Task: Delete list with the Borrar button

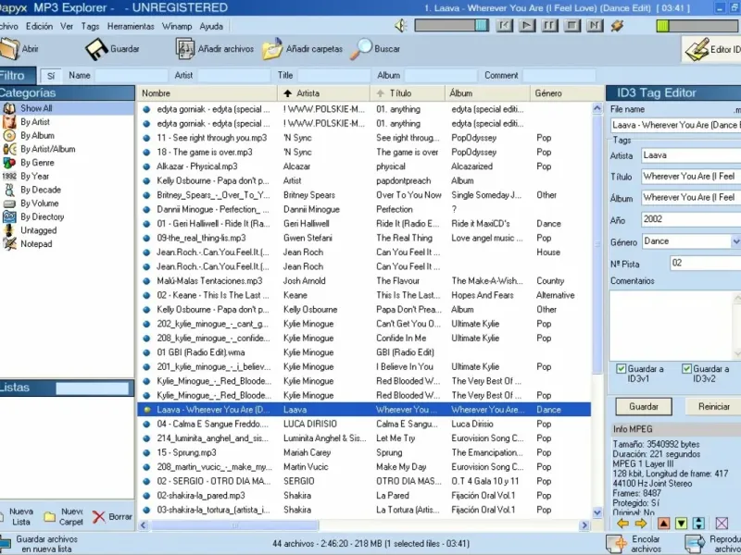Action: click(x=112, y=516)
